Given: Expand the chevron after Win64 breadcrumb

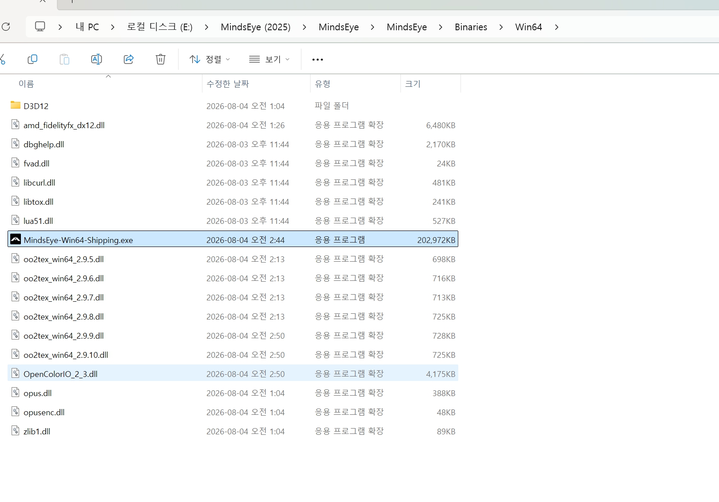Looking at the screenshot, I should [557, 27].
